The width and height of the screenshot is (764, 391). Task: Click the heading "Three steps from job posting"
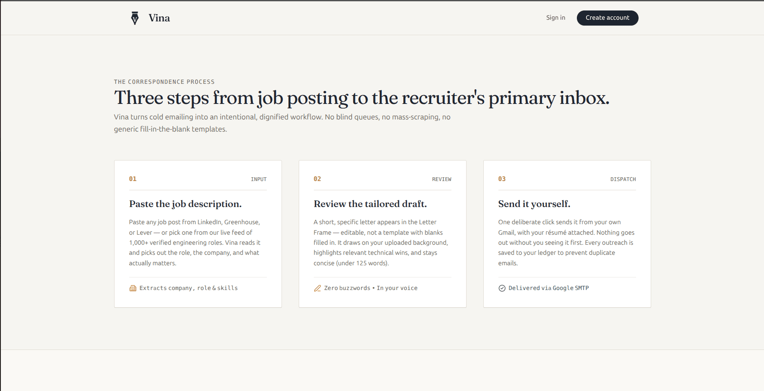pos(362,98)
